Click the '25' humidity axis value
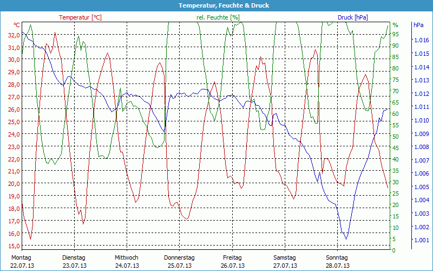This screenshot has width=433, height=271. click(x=396, y=193)
